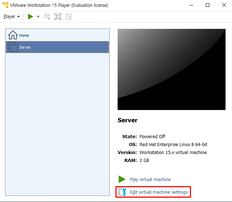Click the Unity mode toolbar icon

click(x=69, y=17)
